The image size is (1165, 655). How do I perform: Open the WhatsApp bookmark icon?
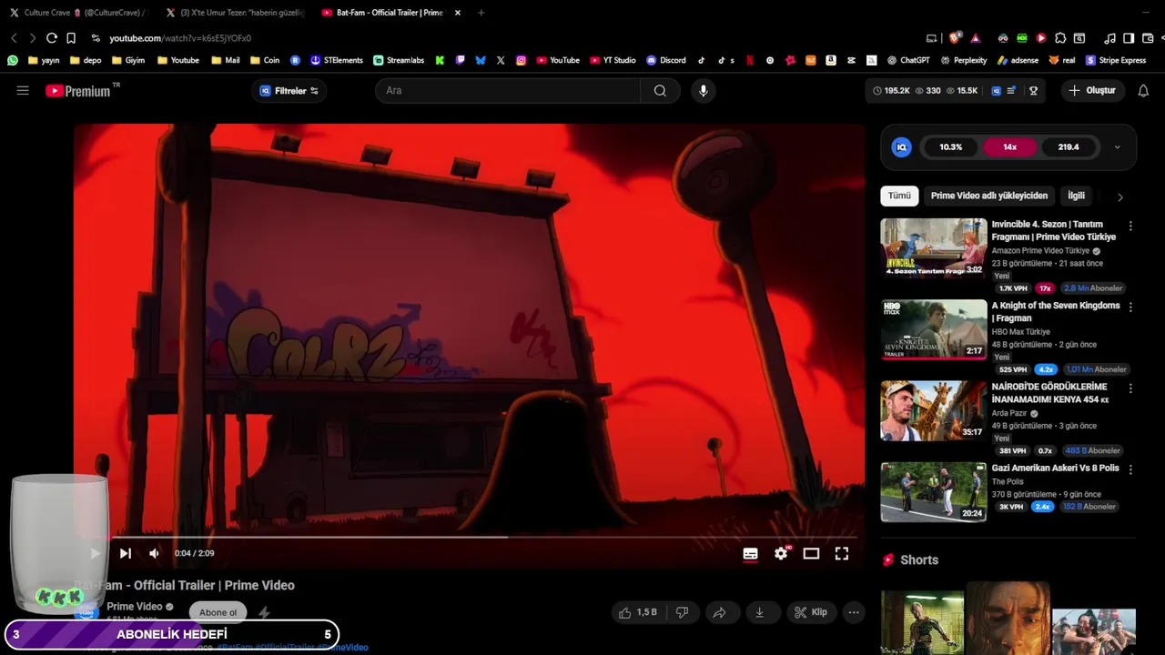pos(13,60)
